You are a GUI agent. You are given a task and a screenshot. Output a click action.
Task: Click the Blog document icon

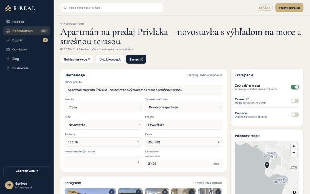pos(8,59)
